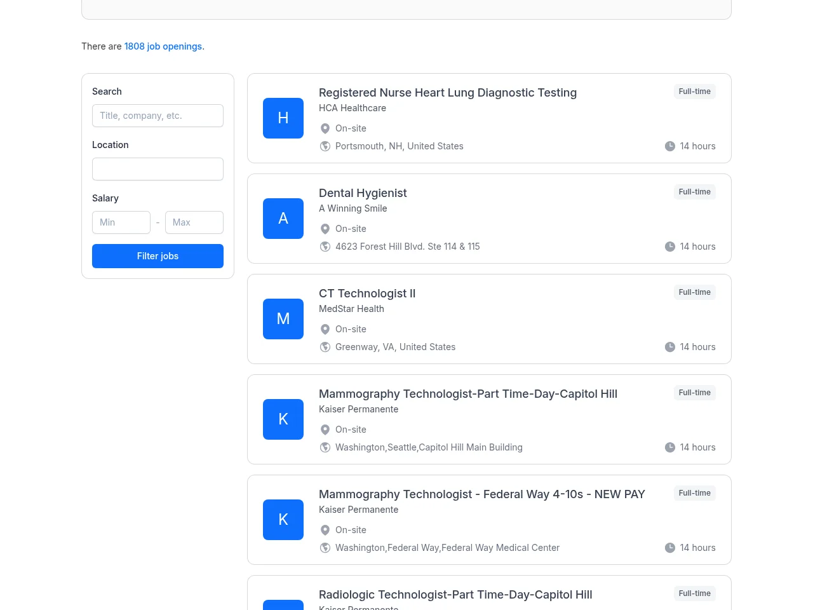The image size is (813, 610).
Task: Open the CT Technologist II job posting
Action: pos(367,294)
